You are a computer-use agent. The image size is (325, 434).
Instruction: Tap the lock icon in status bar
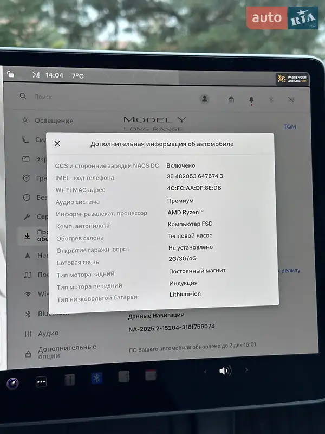[11, 74]
